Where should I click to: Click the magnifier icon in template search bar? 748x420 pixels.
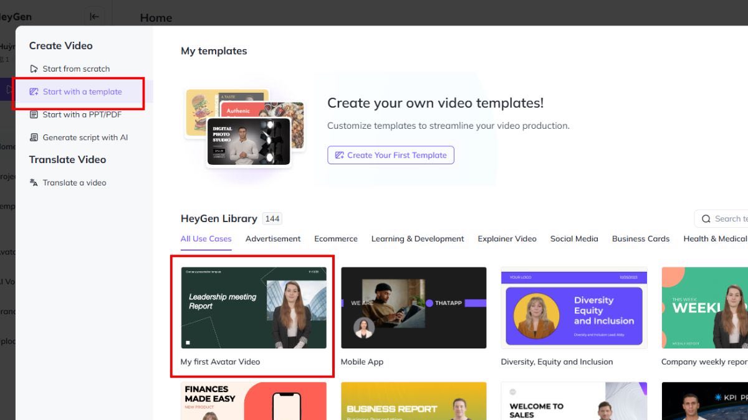point(706,218)
